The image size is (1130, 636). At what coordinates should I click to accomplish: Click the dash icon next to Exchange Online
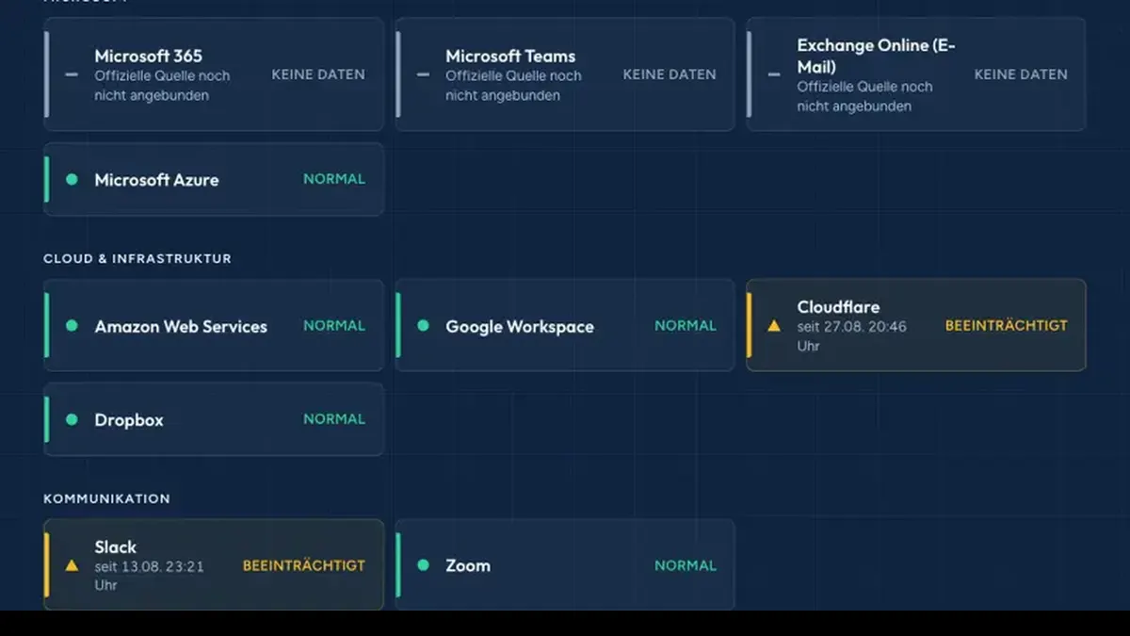point(774,74)
